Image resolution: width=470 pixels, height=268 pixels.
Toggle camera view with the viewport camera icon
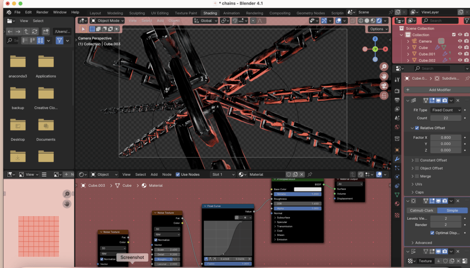(384, 86)
